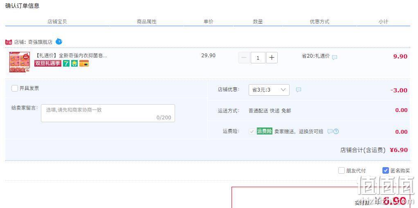Click the 数量 column header
This screenshot has height=208, width=418.
pos(258,22)
